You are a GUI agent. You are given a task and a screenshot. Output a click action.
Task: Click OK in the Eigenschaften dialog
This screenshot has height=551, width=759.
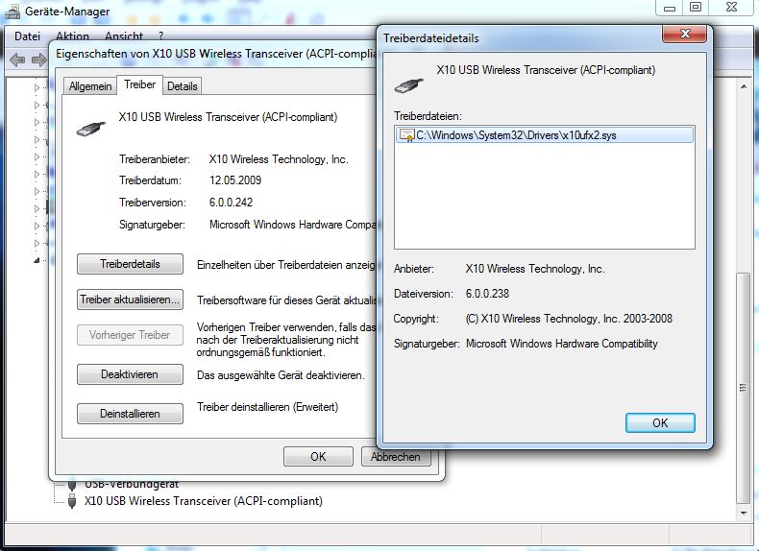[x=318, y=457]
